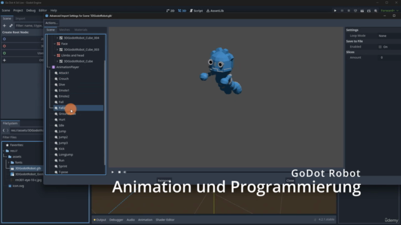
Task: Expand 3DGodotRobot_Cube_003 node
Action: point(57,50)
